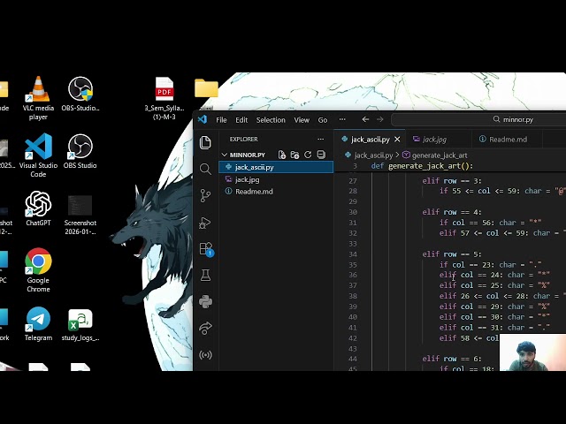Open the Python view in activity bar
The height and width of the screenshot is (424, 566).
click(205, 302)
